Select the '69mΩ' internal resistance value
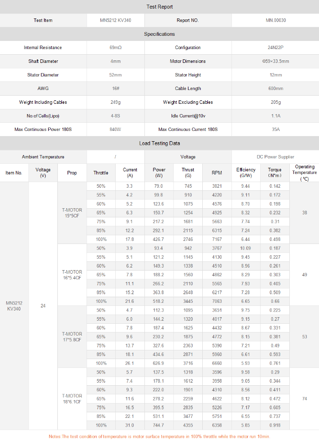The height and width of the screenshot is (443, 319). pos(115,48)
